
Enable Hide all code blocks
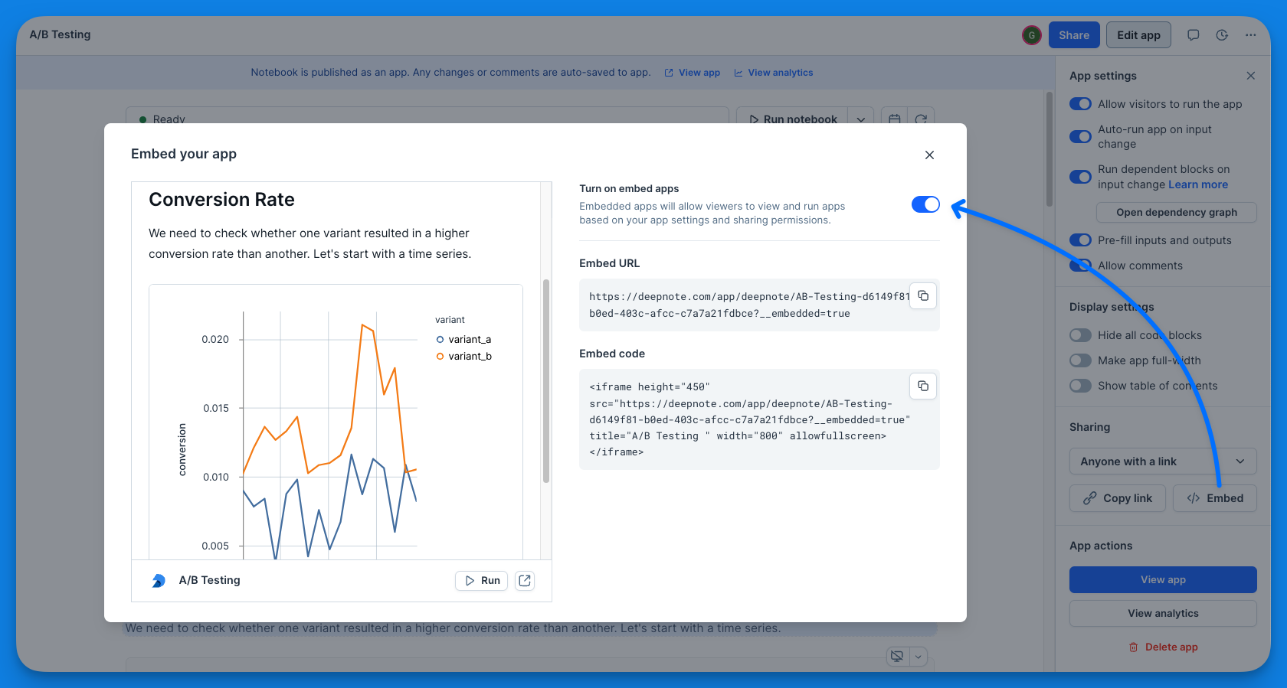coord(1080,335)
